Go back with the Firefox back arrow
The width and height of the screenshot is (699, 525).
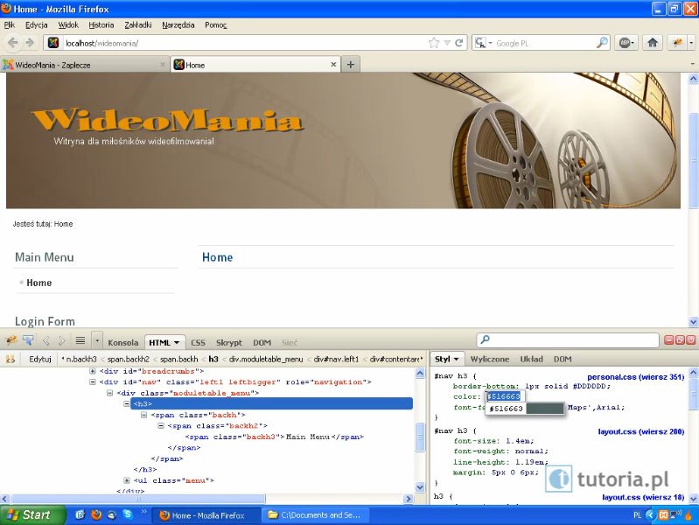[x=13, y=42]
